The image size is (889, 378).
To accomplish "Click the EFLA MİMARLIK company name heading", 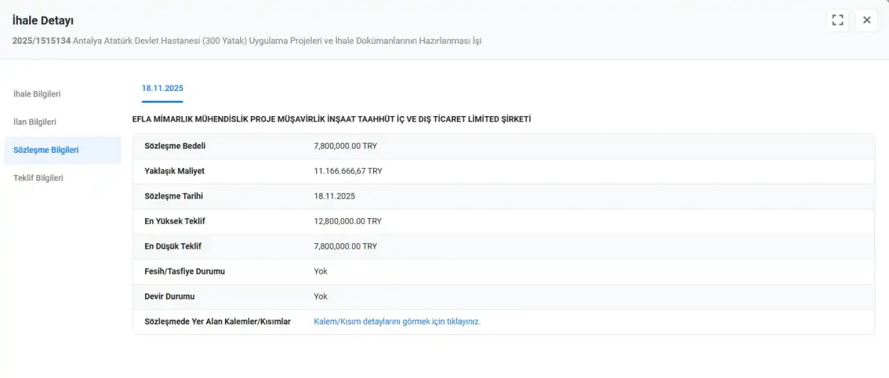I will pyautogui.click(x=331, y=119).
